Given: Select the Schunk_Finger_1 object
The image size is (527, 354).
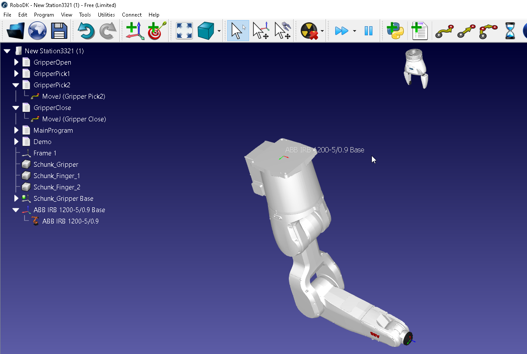Looking at the screenshot, I should 57,176.
